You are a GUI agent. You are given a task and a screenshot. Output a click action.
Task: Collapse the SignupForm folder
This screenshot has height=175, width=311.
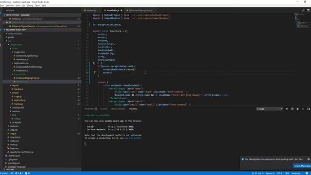click(x=20, y=74)
